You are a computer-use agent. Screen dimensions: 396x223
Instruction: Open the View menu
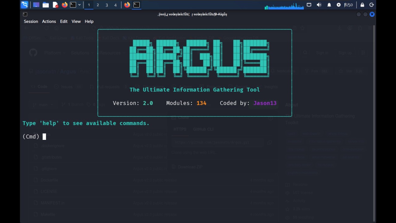pos(76,21)
